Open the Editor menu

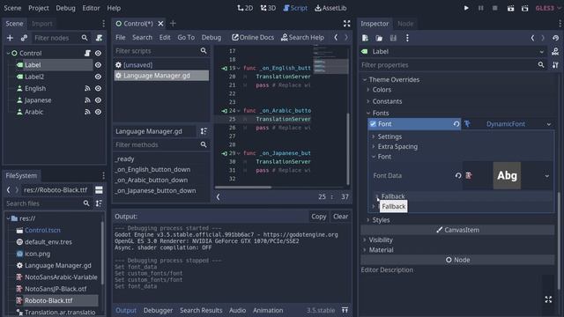[91, 8]
